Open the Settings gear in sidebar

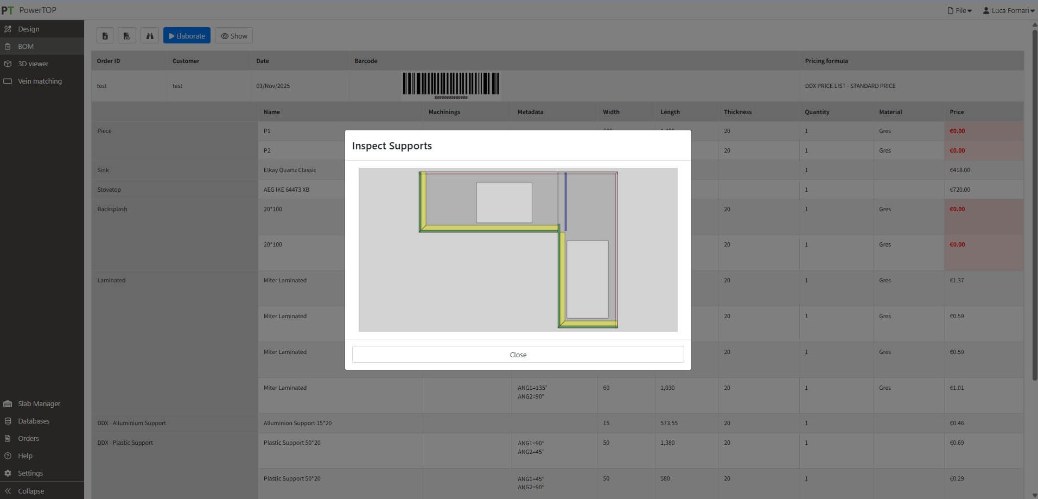[x=30, y=473]
